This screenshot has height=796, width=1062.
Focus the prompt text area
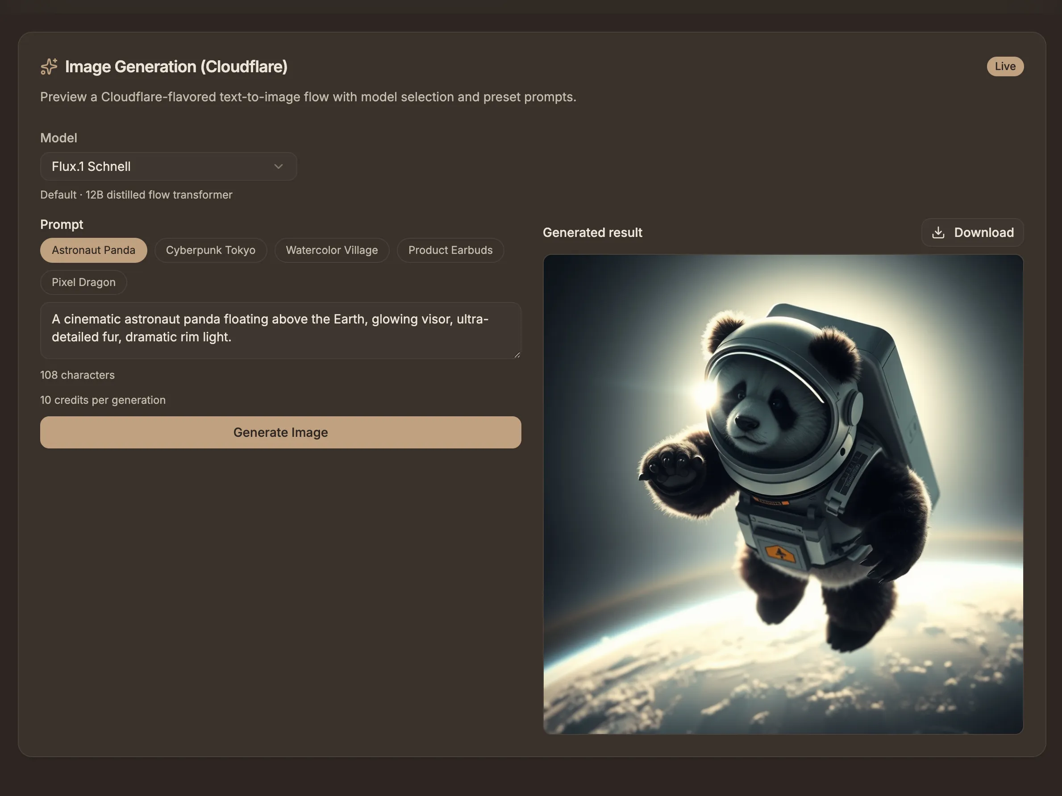click(x=280, y=331)
